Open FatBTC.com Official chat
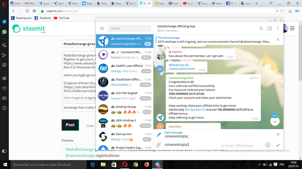Image resolution: width=302 pixels, height=169 pixels. point(125,68)
